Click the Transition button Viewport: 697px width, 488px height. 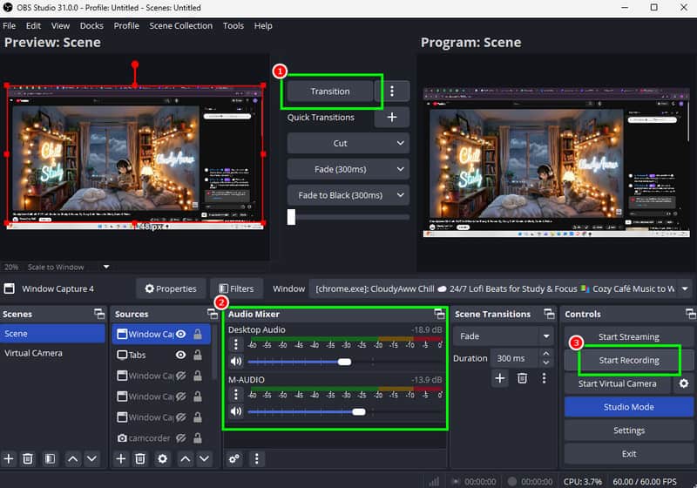click(330, 91)
